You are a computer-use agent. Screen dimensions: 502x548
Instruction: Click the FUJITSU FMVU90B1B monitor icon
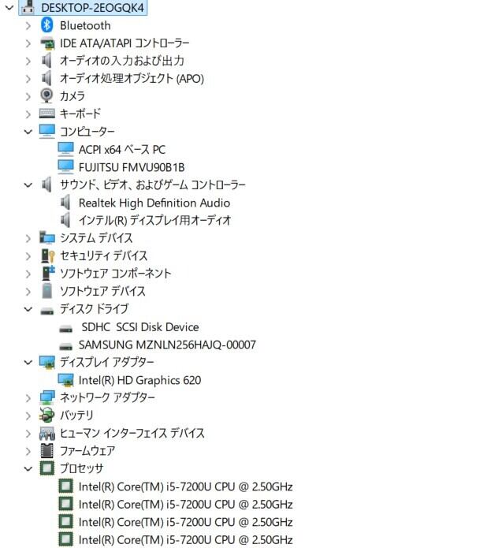coord(65,167)
